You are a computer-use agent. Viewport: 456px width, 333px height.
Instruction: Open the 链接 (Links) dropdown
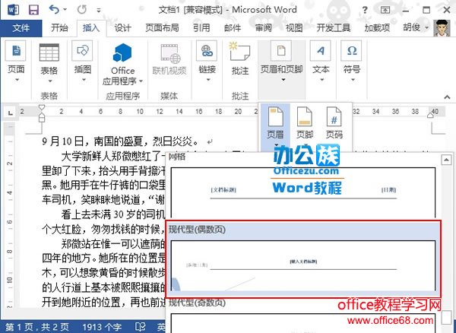point(207,62)
